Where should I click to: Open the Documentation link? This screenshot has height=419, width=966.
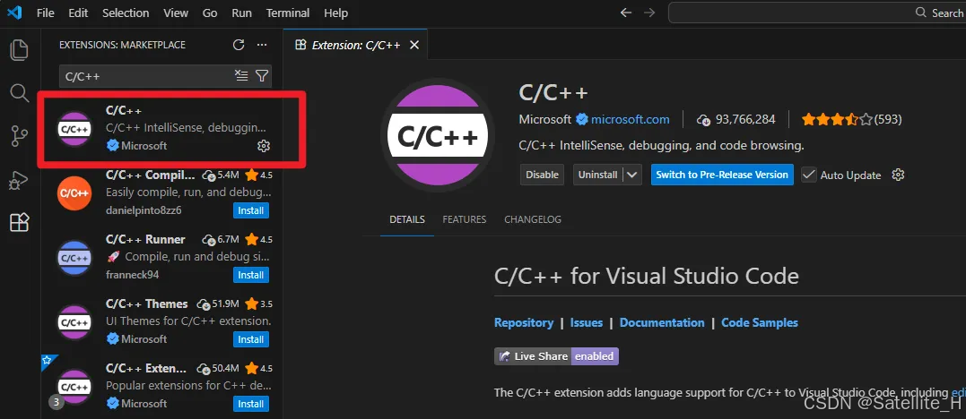coord(662,322)
